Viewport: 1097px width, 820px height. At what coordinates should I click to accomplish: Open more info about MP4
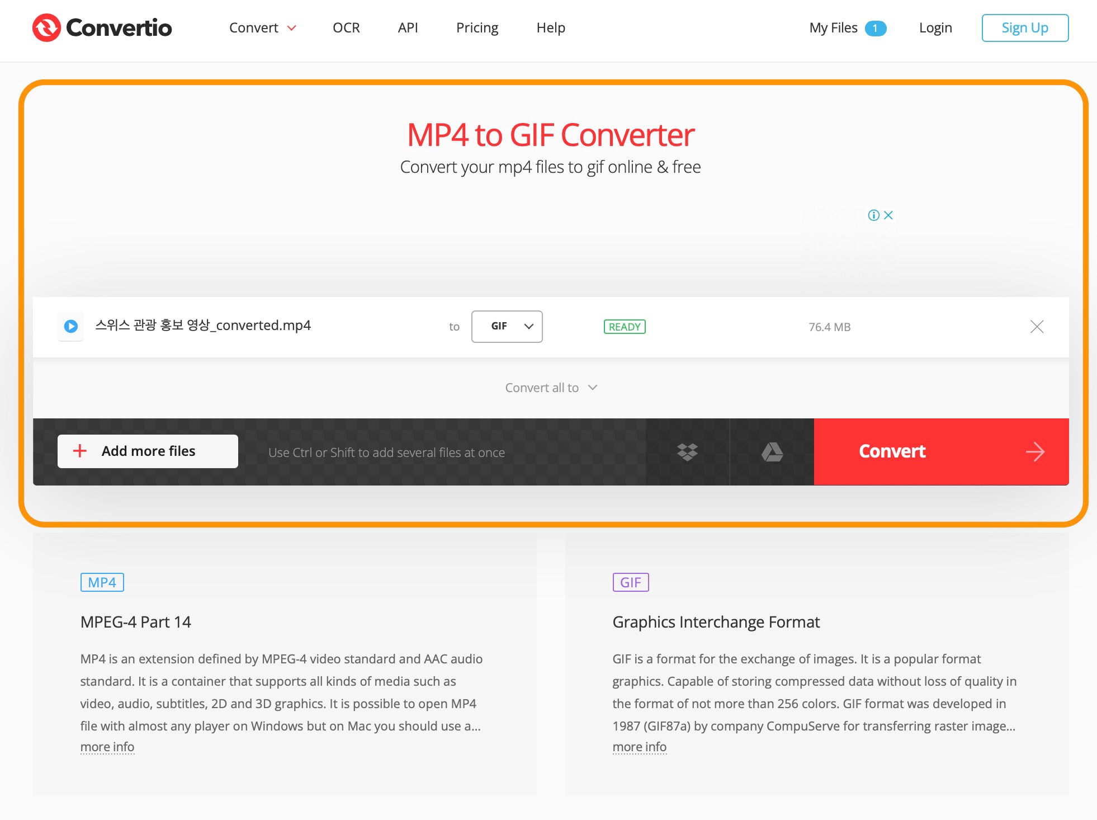pyautogui.click(x=107, y=747)
